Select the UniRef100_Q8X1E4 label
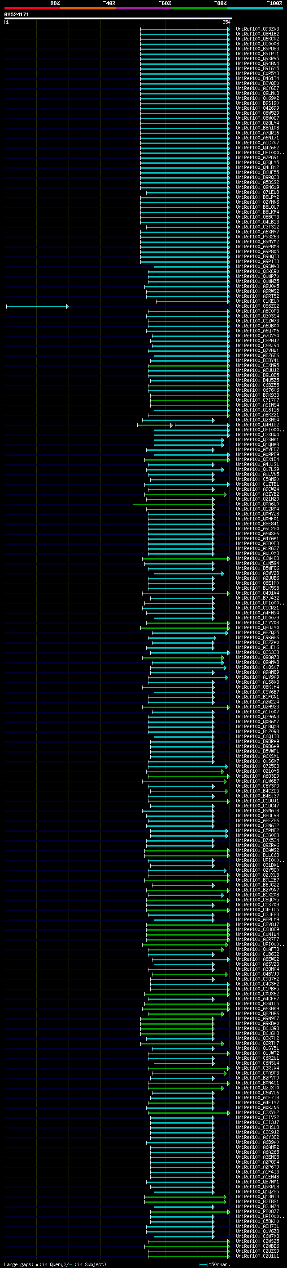287x1268 pixels. click(x=257, y=460)
